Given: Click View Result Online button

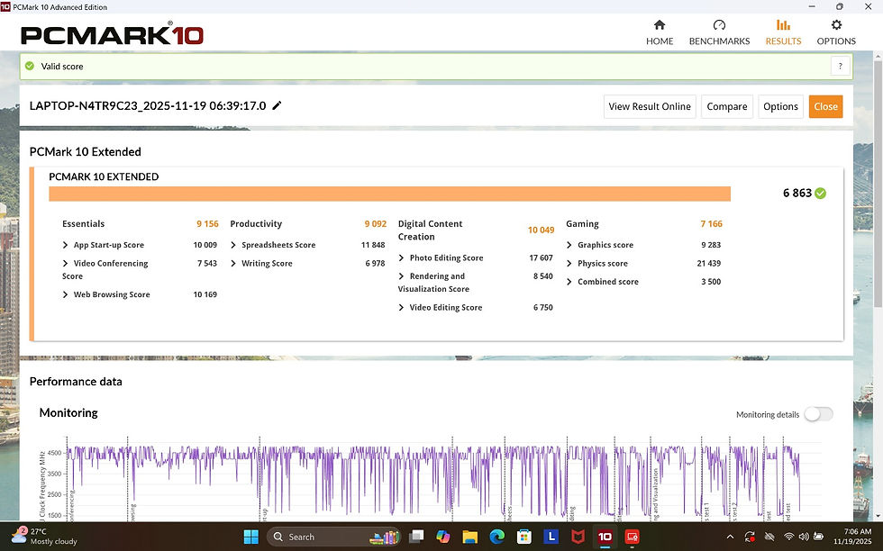Looking at the screenshot, I should coord(650,106).
